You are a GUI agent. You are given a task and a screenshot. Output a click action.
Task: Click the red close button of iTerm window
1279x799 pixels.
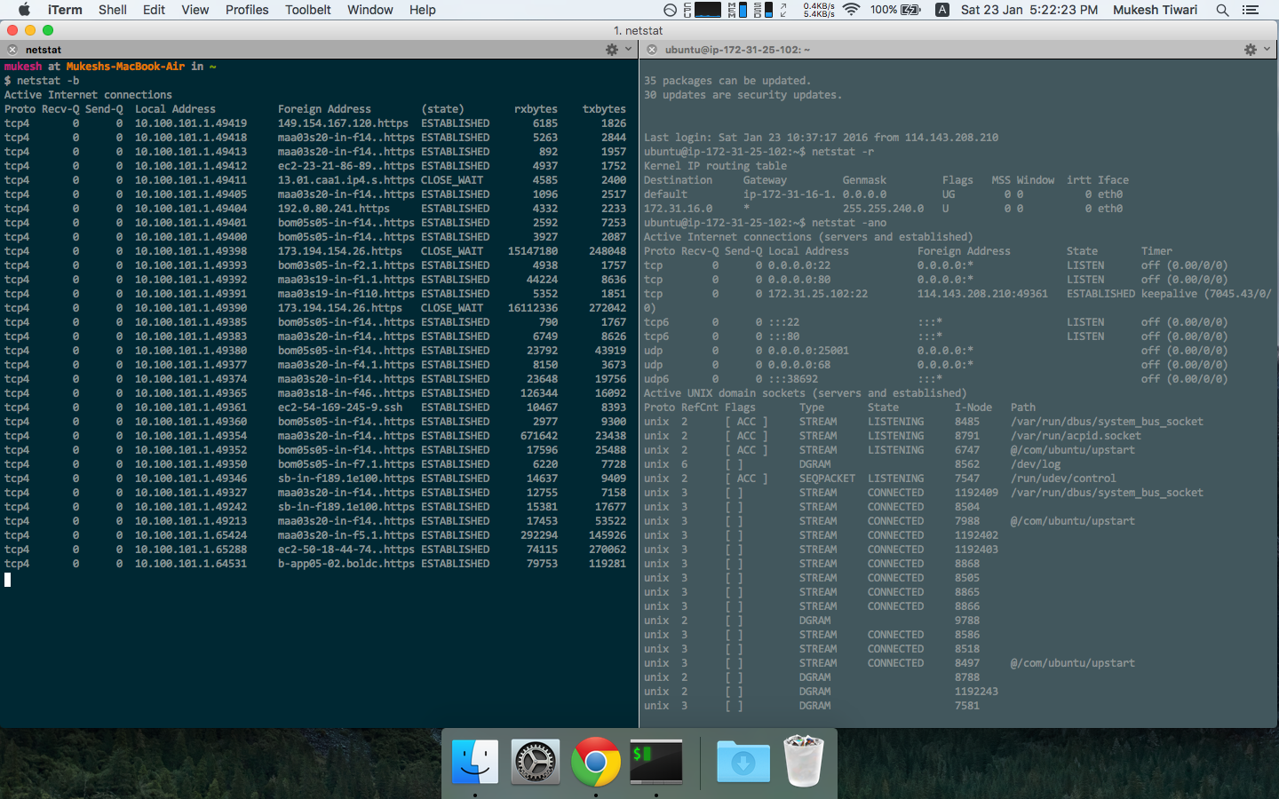[12, 30]
